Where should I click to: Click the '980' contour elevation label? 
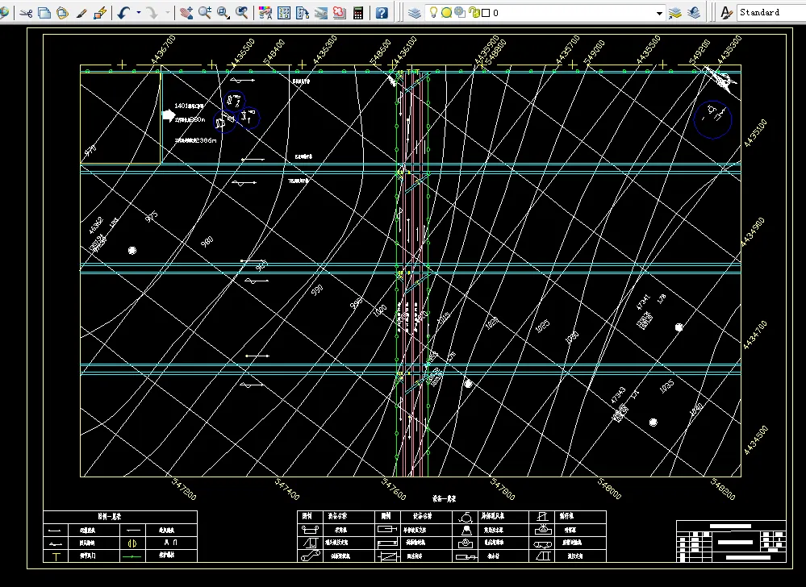[x=207, y=241]
